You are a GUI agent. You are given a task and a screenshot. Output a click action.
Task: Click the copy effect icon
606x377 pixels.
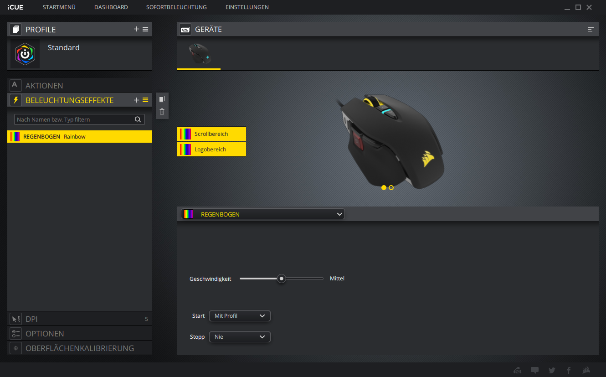tap(162, 99)
